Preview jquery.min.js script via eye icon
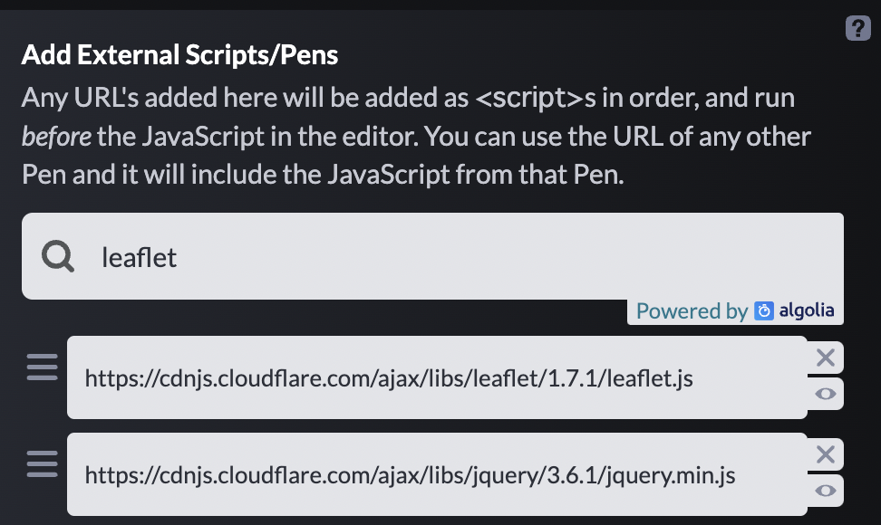The width and height of the screenshot is (881, 525). click(x=825, y=491)
